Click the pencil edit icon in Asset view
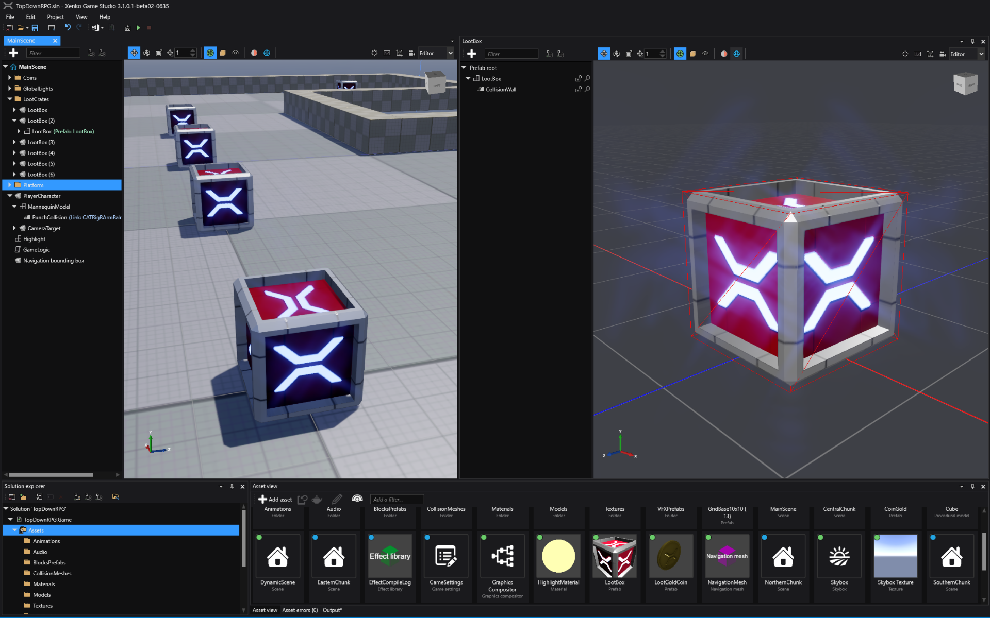 point(336,500)
